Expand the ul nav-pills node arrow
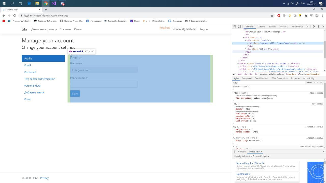Screen dimensions: 326x183 [248, 43]
